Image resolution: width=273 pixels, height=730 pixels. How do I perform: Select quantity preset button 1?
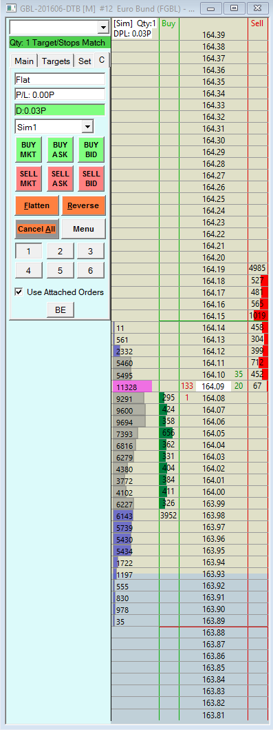(x=28, y=252)
